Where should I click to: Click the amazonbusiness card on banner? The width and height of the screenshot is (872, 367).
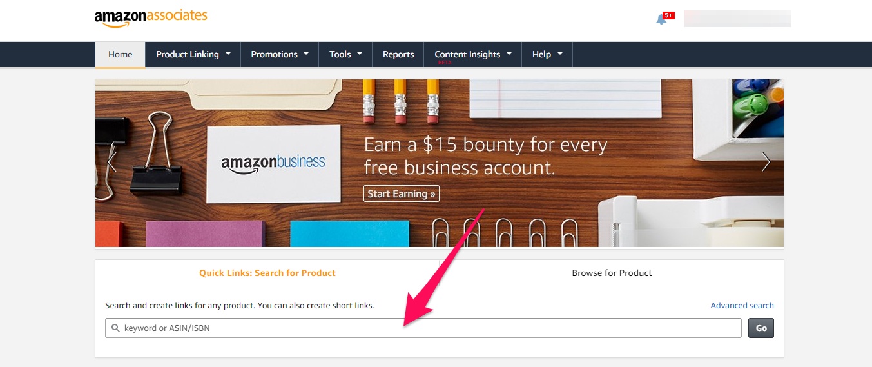273,163
